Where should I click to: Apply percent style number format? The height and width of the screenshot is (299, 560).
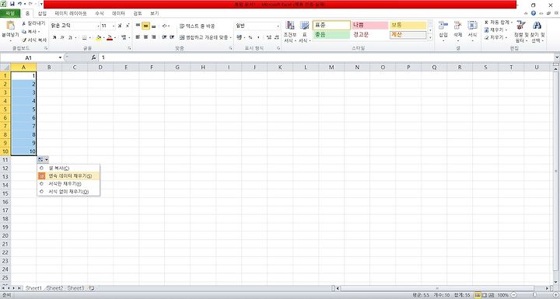(x=250, y=37)
